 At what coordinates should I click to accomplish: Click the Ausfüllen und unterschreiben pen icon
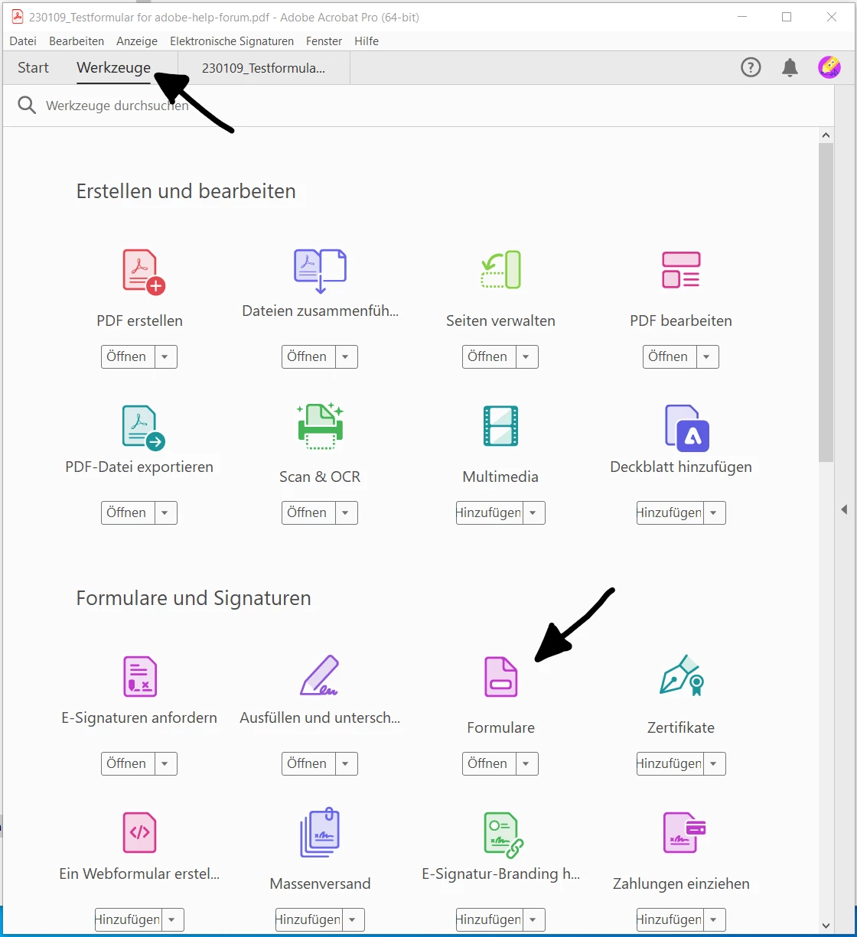tap(320, 675)
